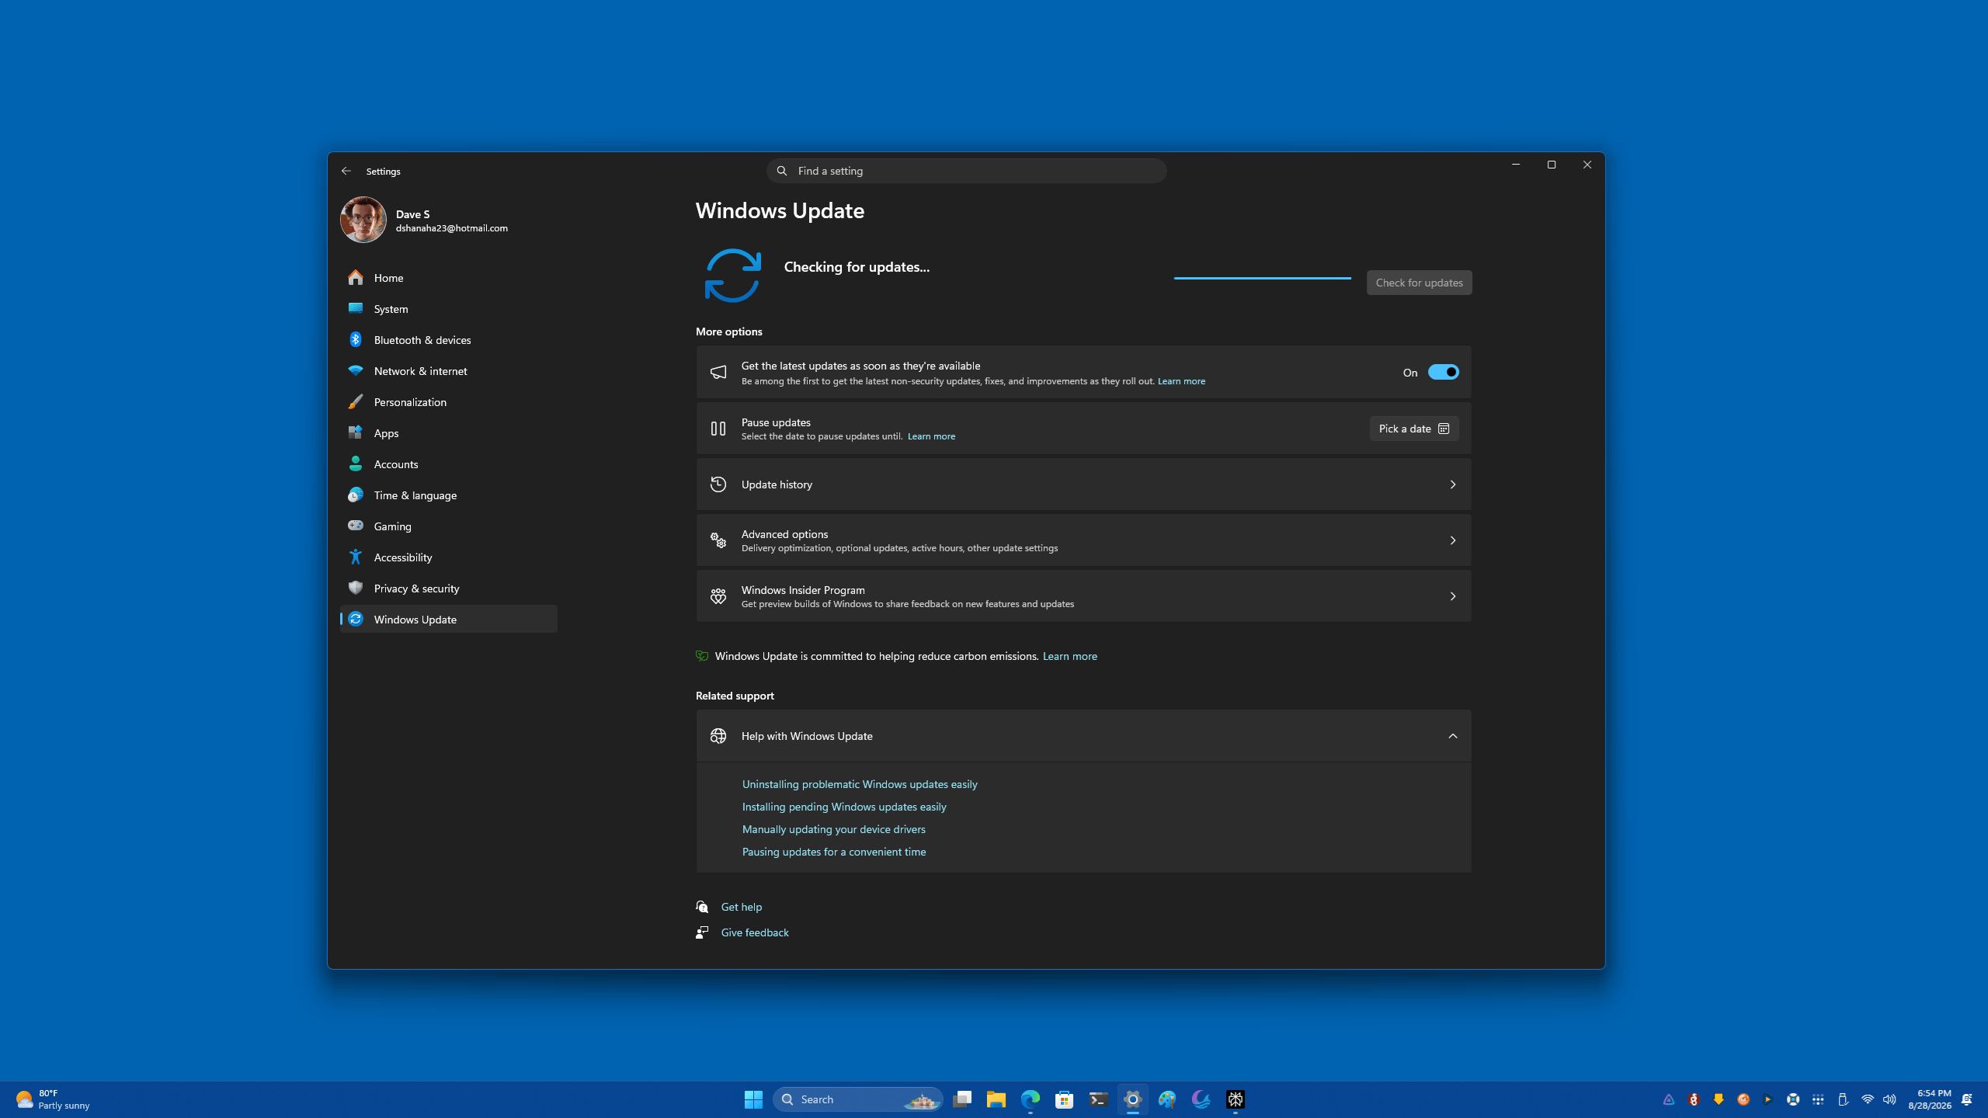The height and width of the screenshot is (1118, 1988).
Task: Open Uninstalling problematic Windows updates easily link
Action: coord(860,784)
